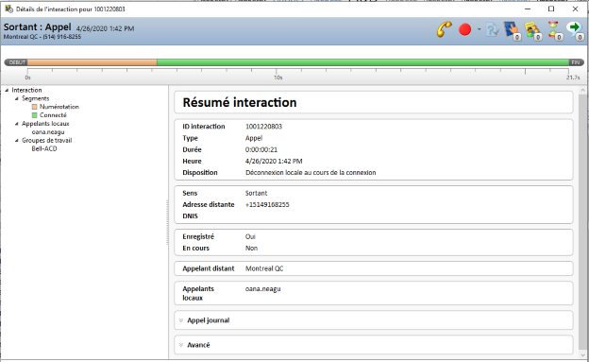
Task: Select the Numérotation segment tree item
Action: click(59, 107)
